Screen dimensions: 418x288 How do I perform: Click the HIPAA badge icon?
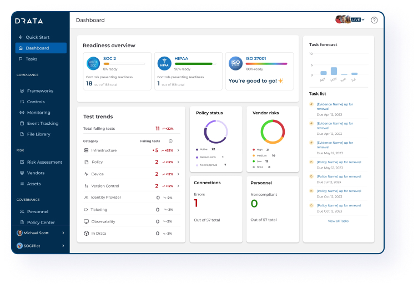pyautogui.click(x=164, y=63)
